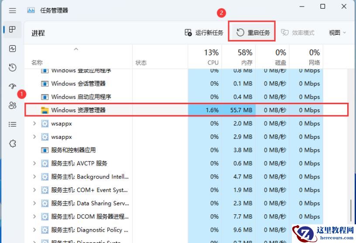This screenshot has height=243, width=356.
Task: Open the hamburger navigation menu
Action: tap(13, 10)
